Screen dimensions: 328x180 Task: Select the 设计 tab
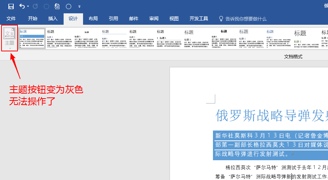coord(73,19)
